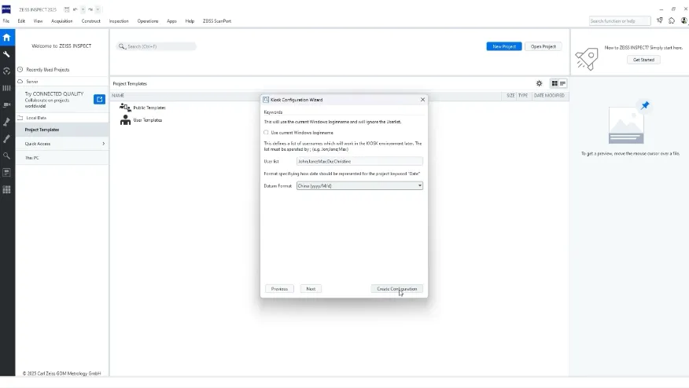This screenshot has width=689, height=388.
Task: Open the magnifier icon in left sidebar
Action: [6, 156]
